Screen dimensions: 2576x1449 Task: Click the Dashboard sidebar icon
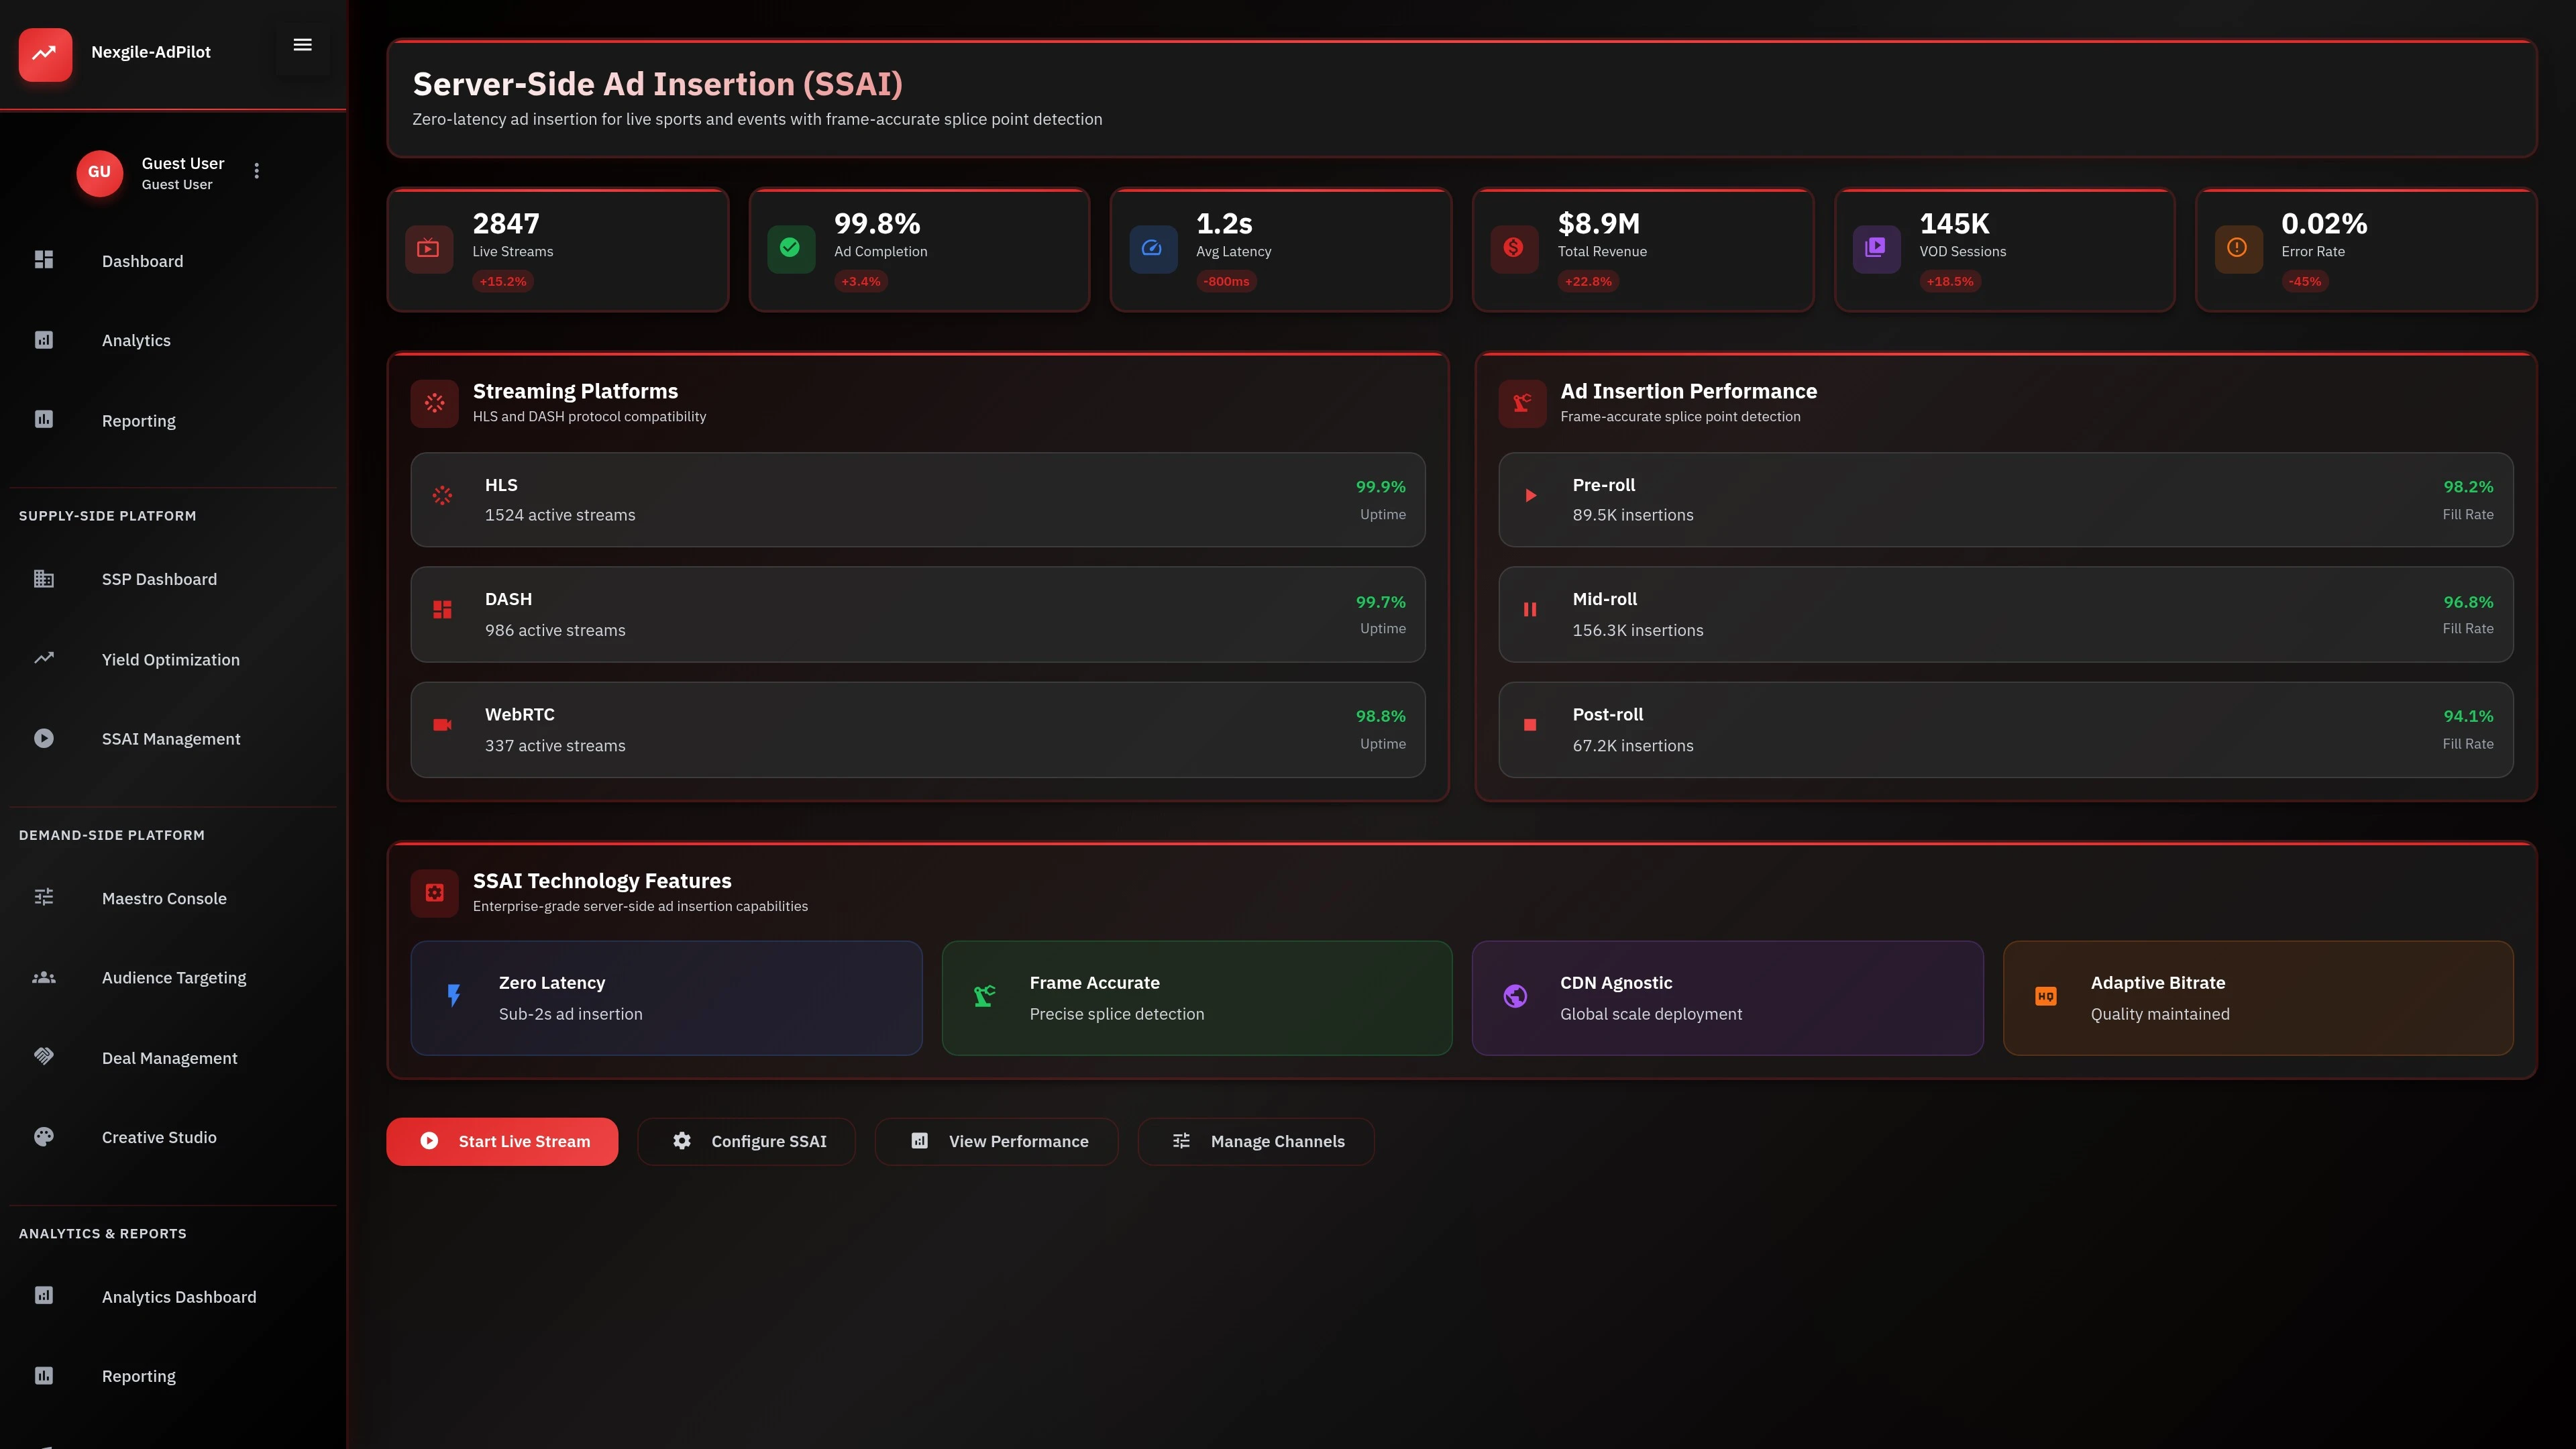(43, 260)
